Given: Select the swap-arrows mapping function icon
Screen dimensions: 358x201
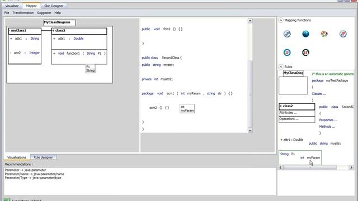Looking at the screenshot, I should 287,34.
